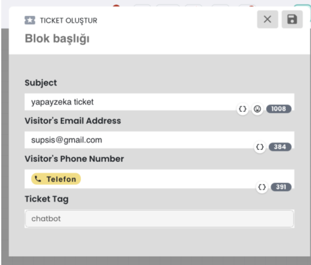Click the phone icon inside Telefon chip
Viewport: 311px width, 265px height.
click(38, 179)
